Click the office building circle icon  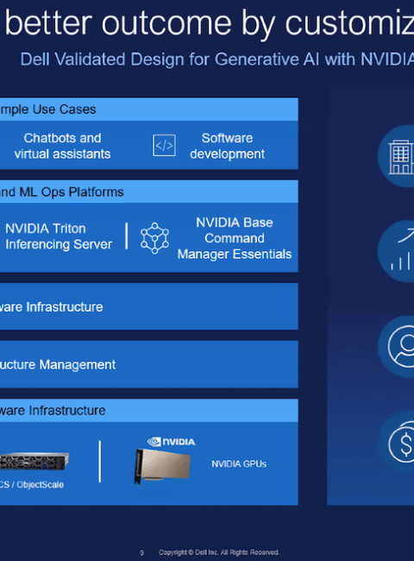click(x=397, y=156)
